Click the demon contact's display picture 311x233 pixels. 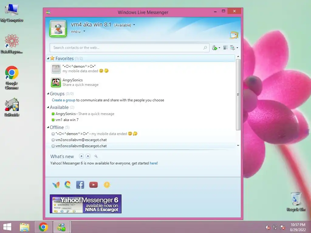pos(56,69)
